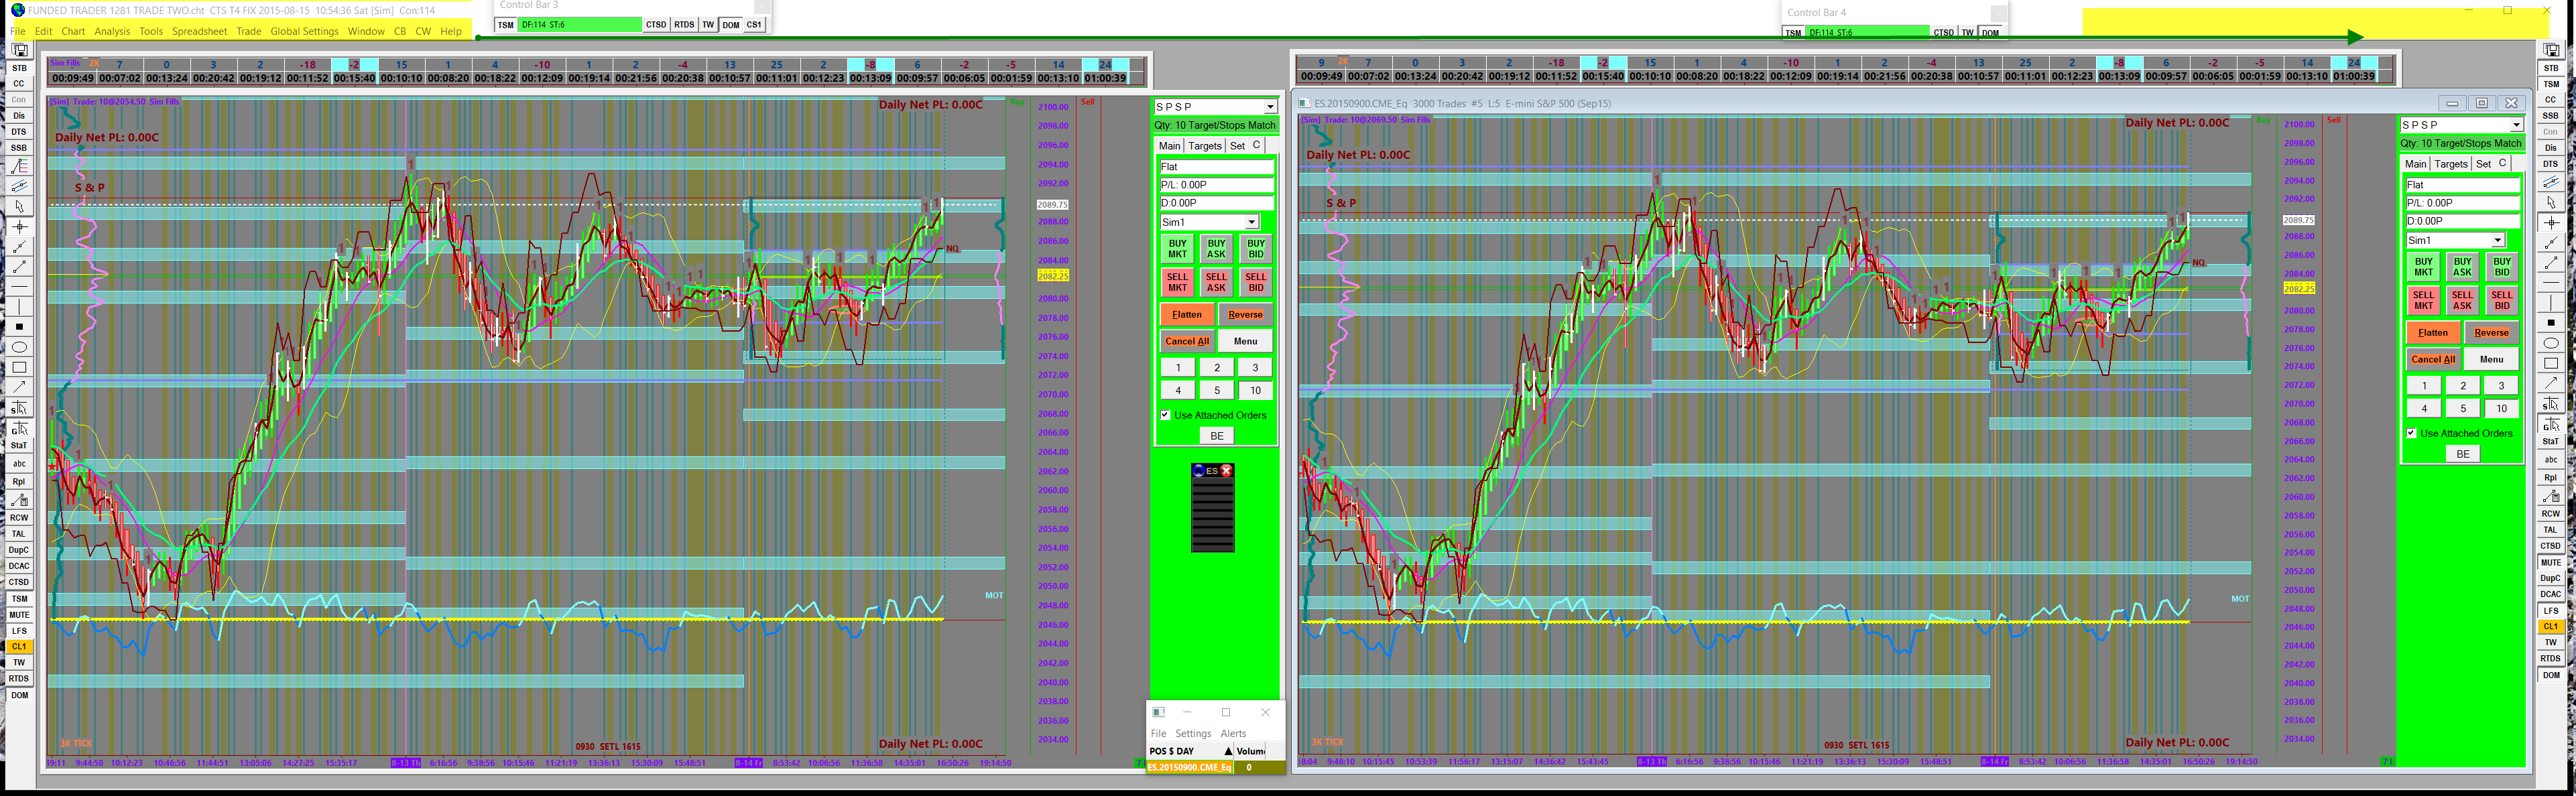The image size is (2576, 796).
Task: Open the S P S P dropdown in left trade window
Action: pyautogui.click(x=1270, y=107)
